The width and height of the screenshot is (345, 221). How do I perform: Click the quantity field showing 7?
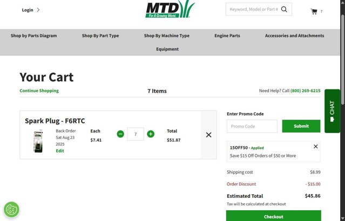136,134
